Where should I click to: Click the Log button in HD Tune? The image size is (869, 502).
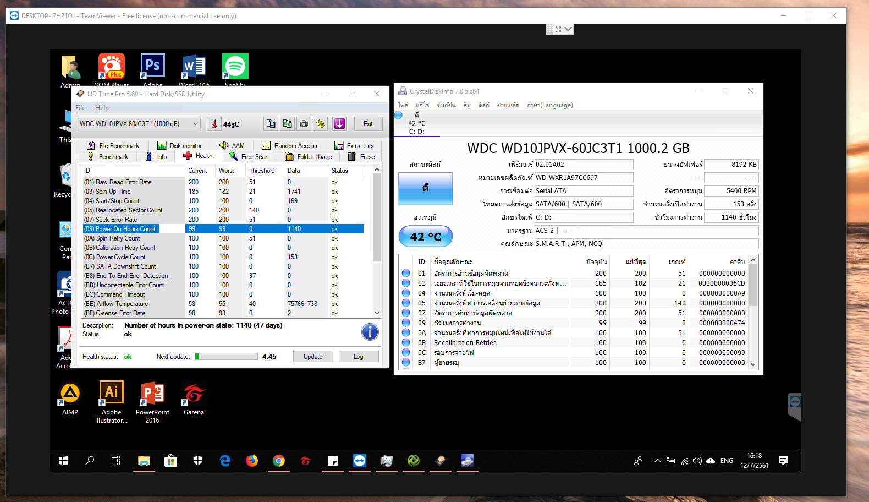coord(359,357)
